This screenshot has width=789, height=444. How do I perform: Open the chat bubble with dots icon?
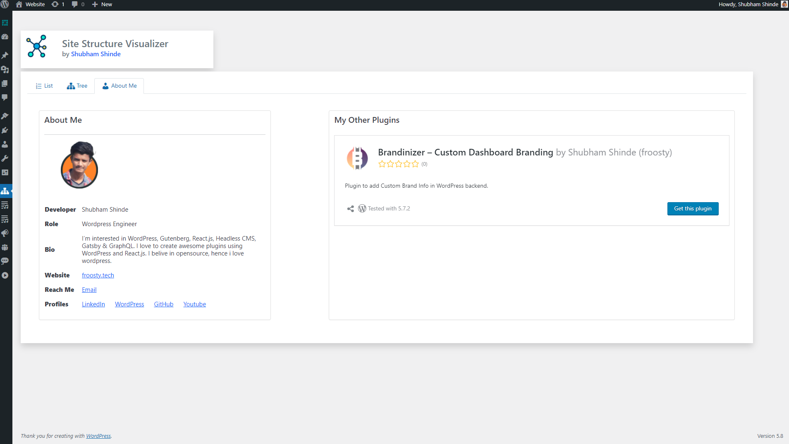coord(5,261)
